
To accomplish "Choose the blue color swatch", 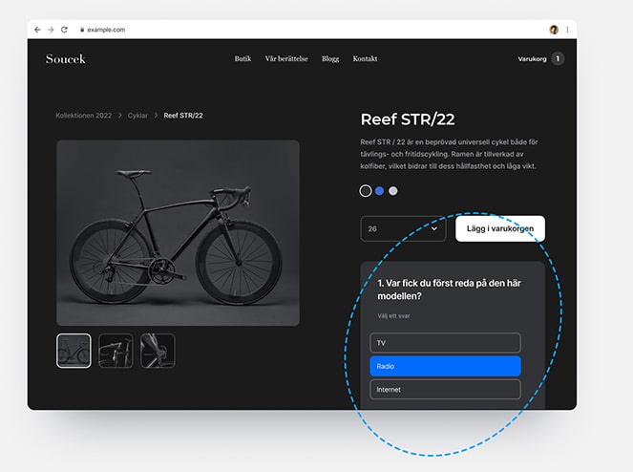I will click(379, 191).
